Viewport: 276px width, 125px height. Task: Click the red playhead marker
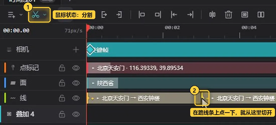(x=88, y=28)
